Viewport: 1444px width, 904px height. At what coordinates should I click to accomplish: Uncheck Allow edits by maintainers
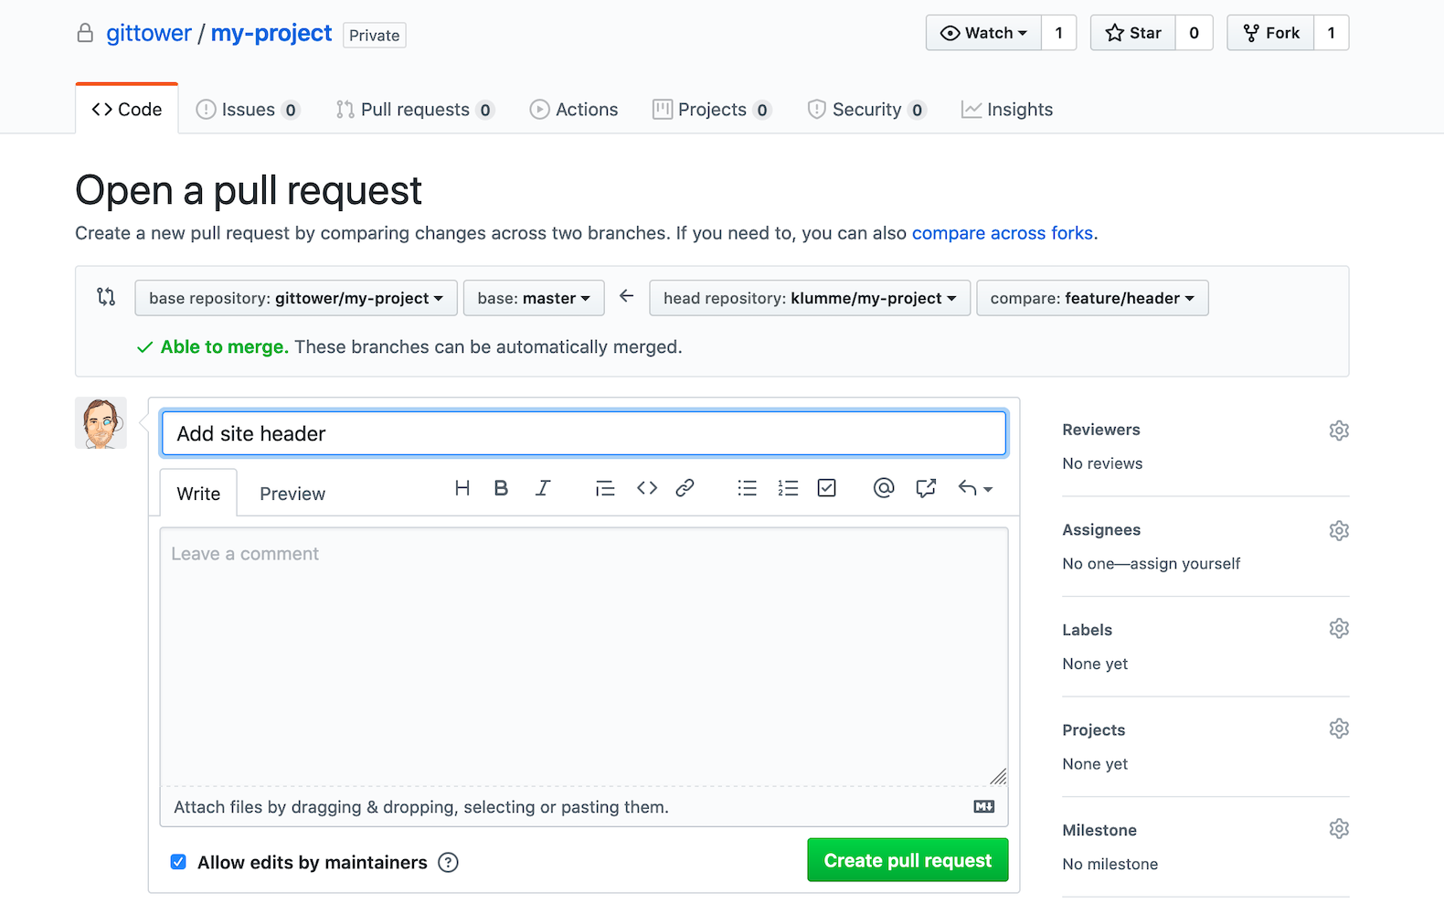[178, 862]
